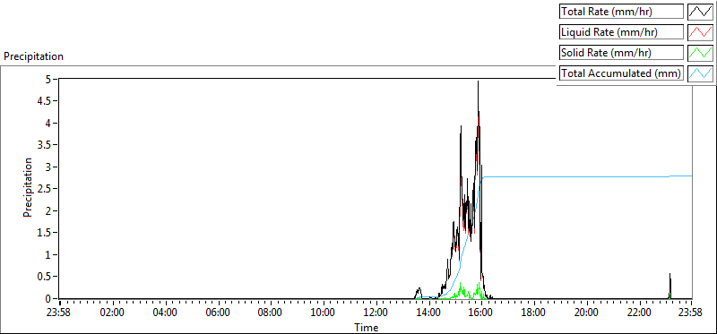This screenshot has width=717, height=334.
Task: Click the 23:58 end time axis value
Action: point(691,313)
